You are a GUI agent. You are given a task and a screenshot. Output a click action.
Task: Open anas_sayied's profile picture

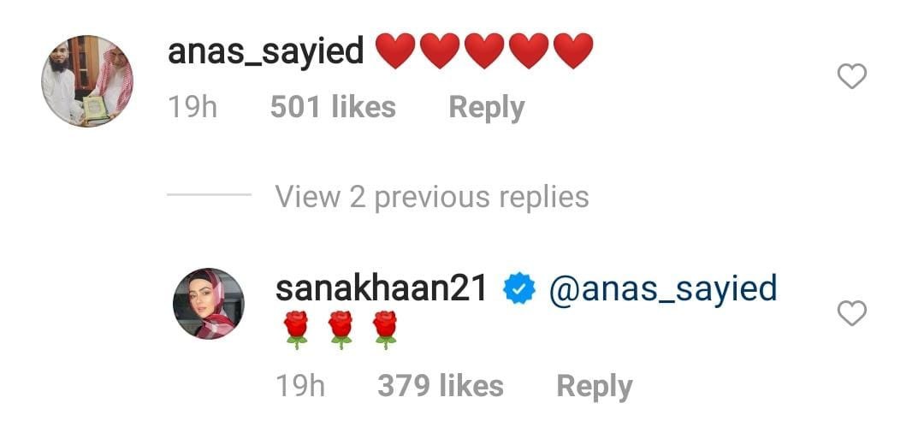coord(87,80)
